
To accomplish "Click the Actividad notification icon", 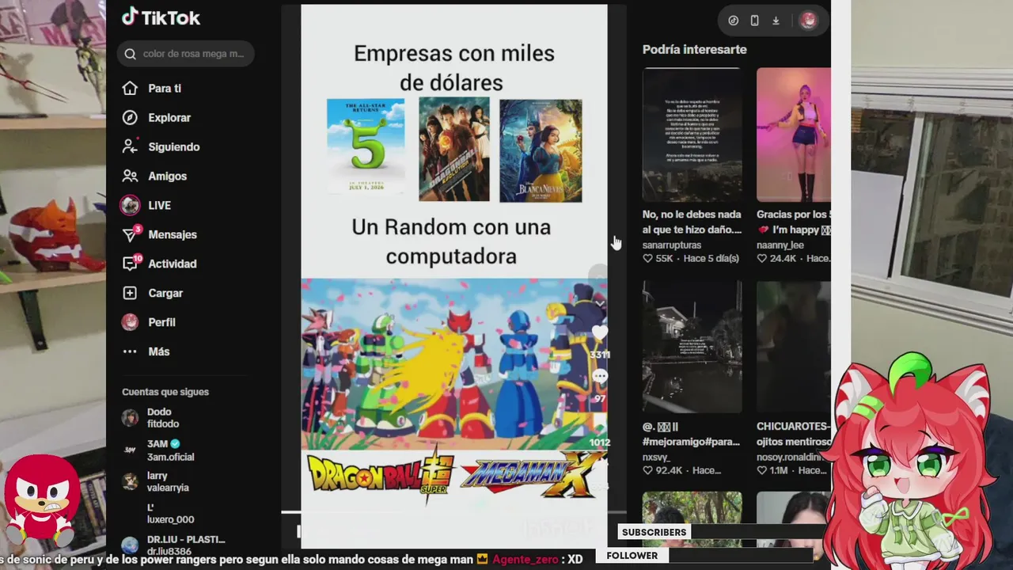I will [131, 264].
